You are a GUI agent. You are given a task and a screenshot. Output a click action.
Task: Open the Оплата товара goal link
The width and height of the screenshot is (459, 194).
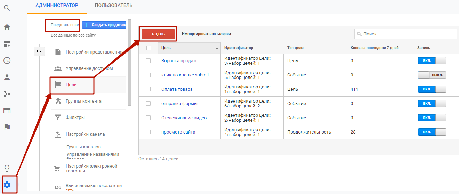tap(177, 89)
